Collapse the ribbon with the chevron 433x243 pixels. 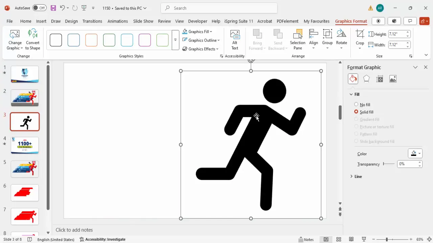[x=426, y=55]
